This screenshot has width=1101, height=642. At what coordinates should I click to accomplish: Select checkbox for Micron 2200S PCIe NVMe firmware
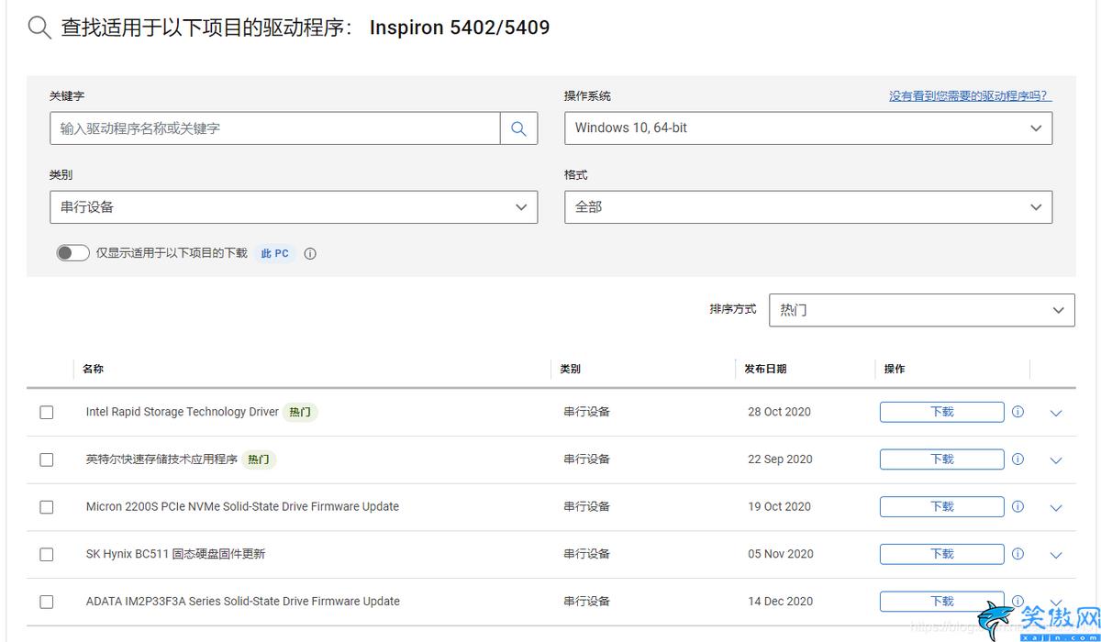tap(47, 507)
